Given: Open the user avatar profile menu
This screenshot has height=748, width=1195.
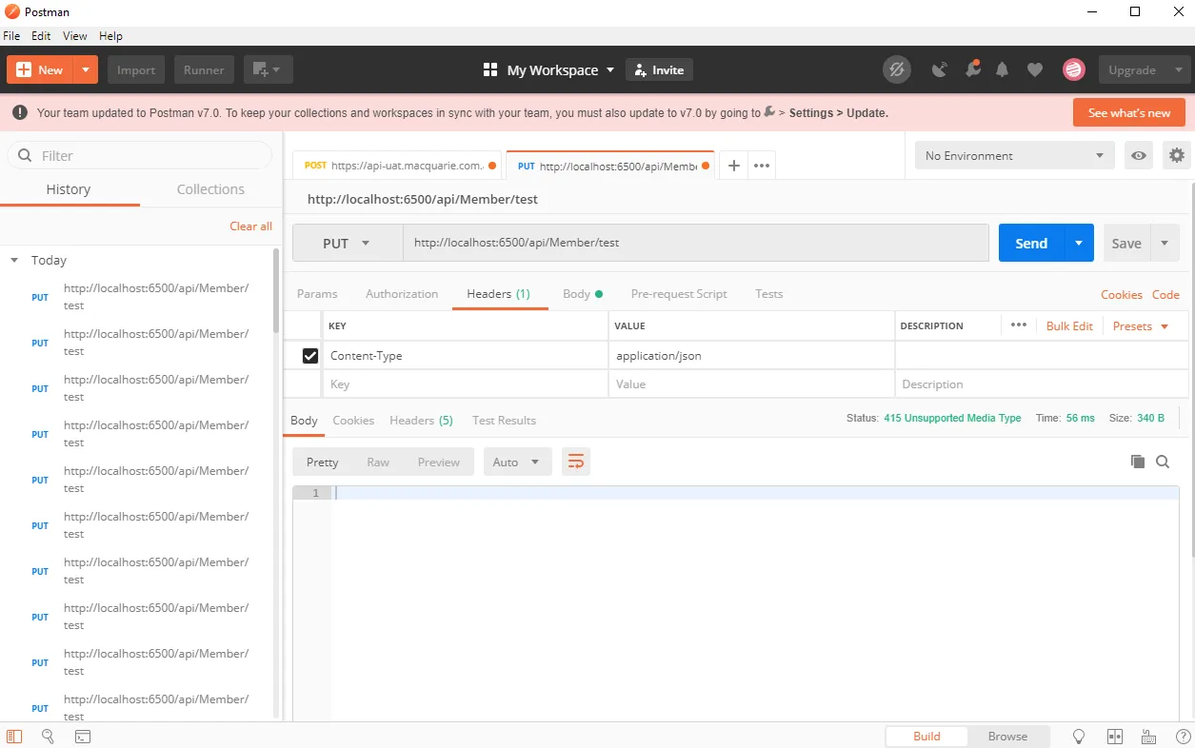Looking at the screenshot, I should (1074, 69).
